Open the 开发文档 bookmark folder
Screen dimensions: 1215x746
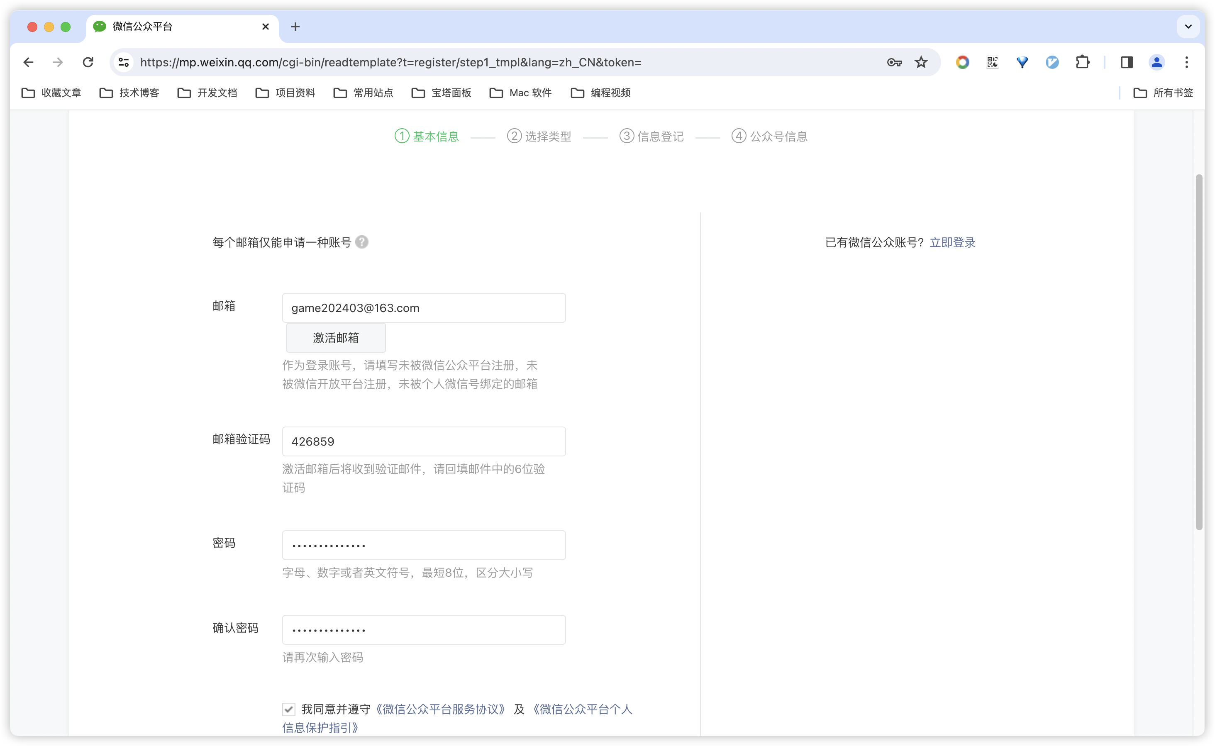pyautogui.click(x=207, y=93)
